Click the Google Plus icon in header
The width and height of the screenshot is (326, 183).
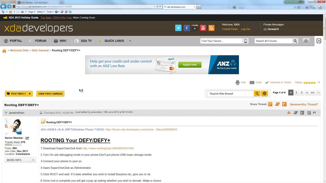point(195,28)
